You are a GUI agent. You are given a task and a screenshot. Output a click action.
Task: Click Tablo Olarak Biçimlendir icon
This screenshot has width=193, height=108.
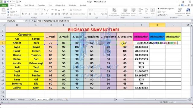pyautogui.click(x=125, y=12)
